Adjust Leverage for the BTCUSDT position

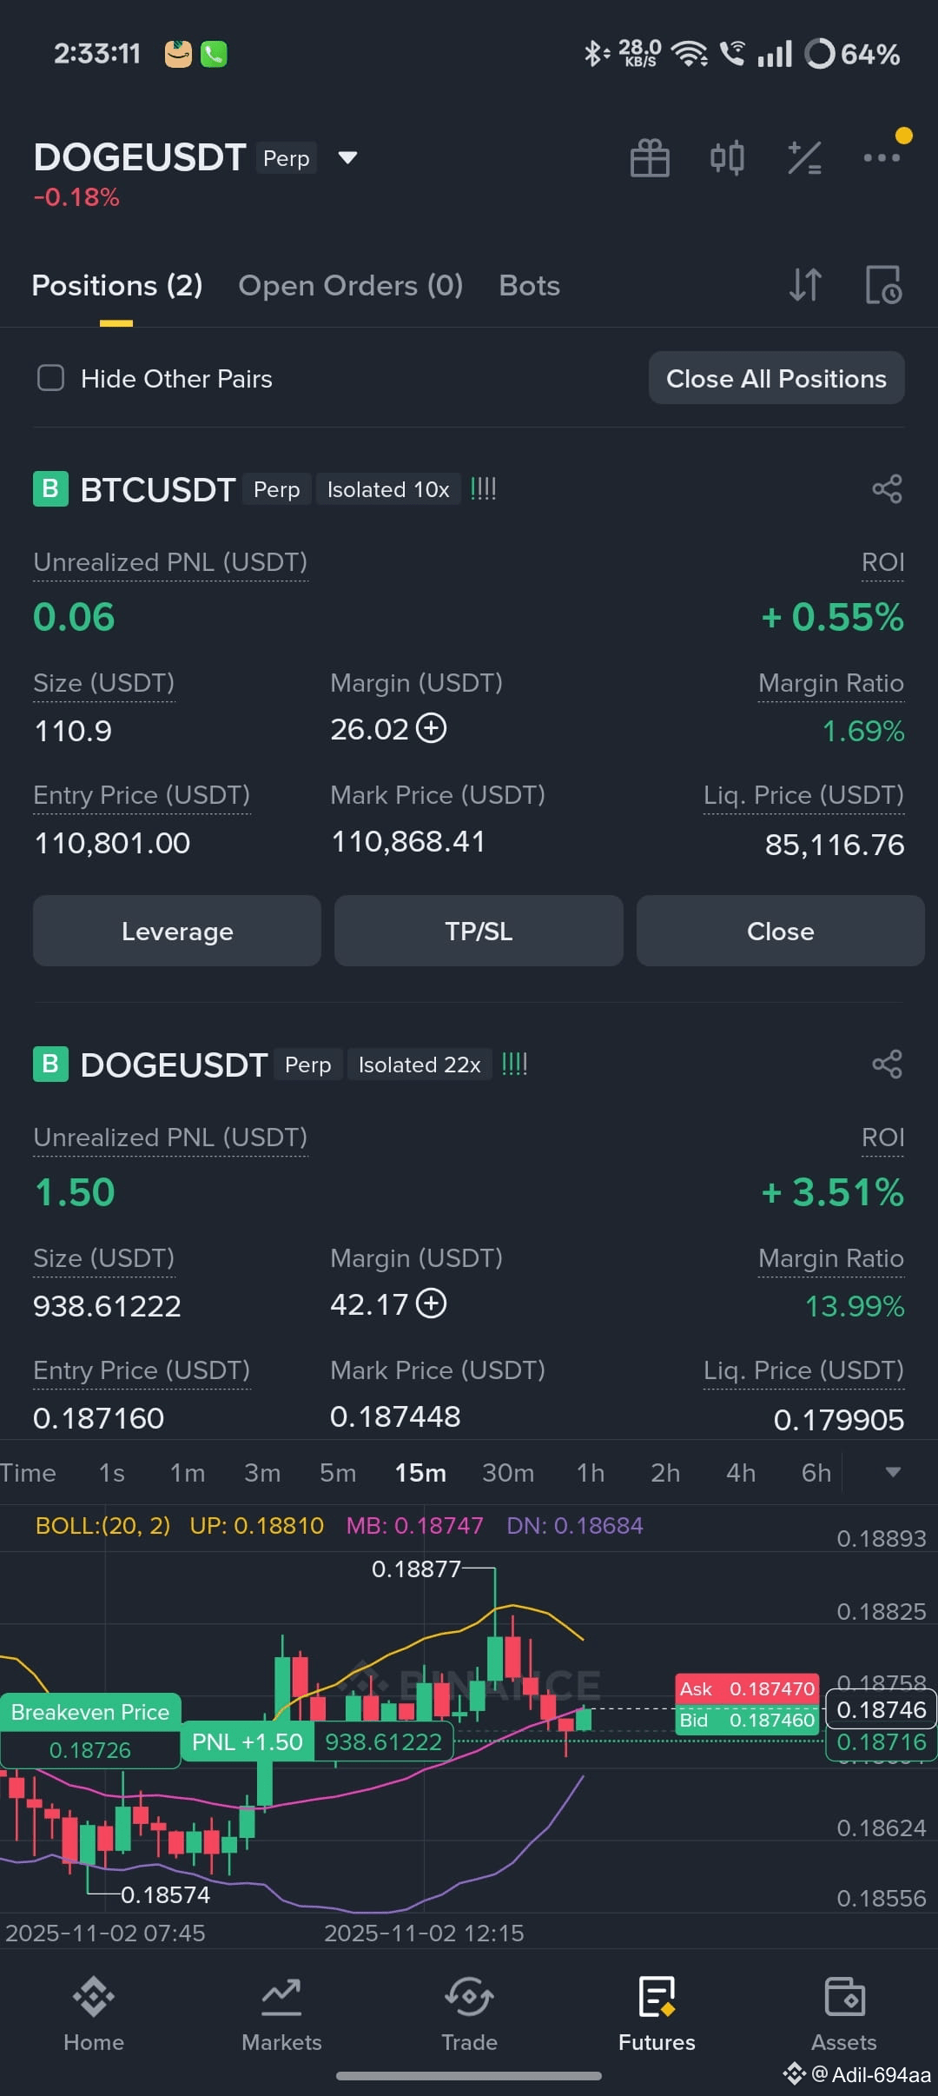pyautogui.click(x=177, y=931)
